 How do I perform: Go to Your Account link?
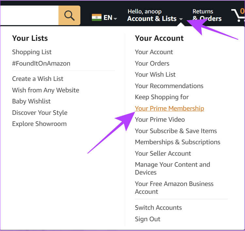coord(154,52)
